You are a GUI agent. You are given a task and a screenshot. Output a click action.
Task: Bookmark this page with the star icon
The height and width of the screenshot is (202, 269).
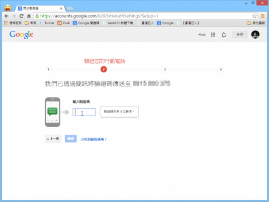(254, 16)
